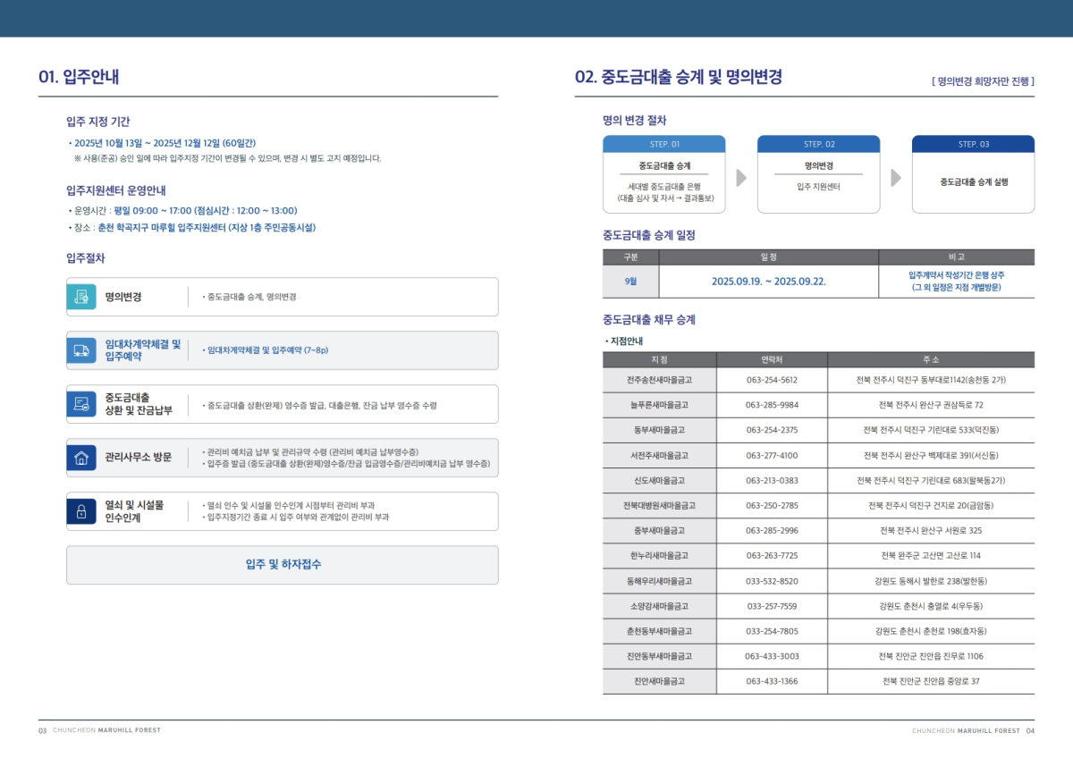Select the house icon for 관리사무소 방문
1073x758 pixels.
point(81,458)
